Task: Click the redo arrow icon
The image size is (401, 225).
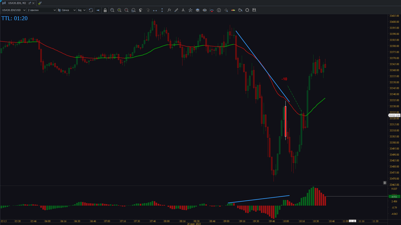Action: [x=148, y=10]
